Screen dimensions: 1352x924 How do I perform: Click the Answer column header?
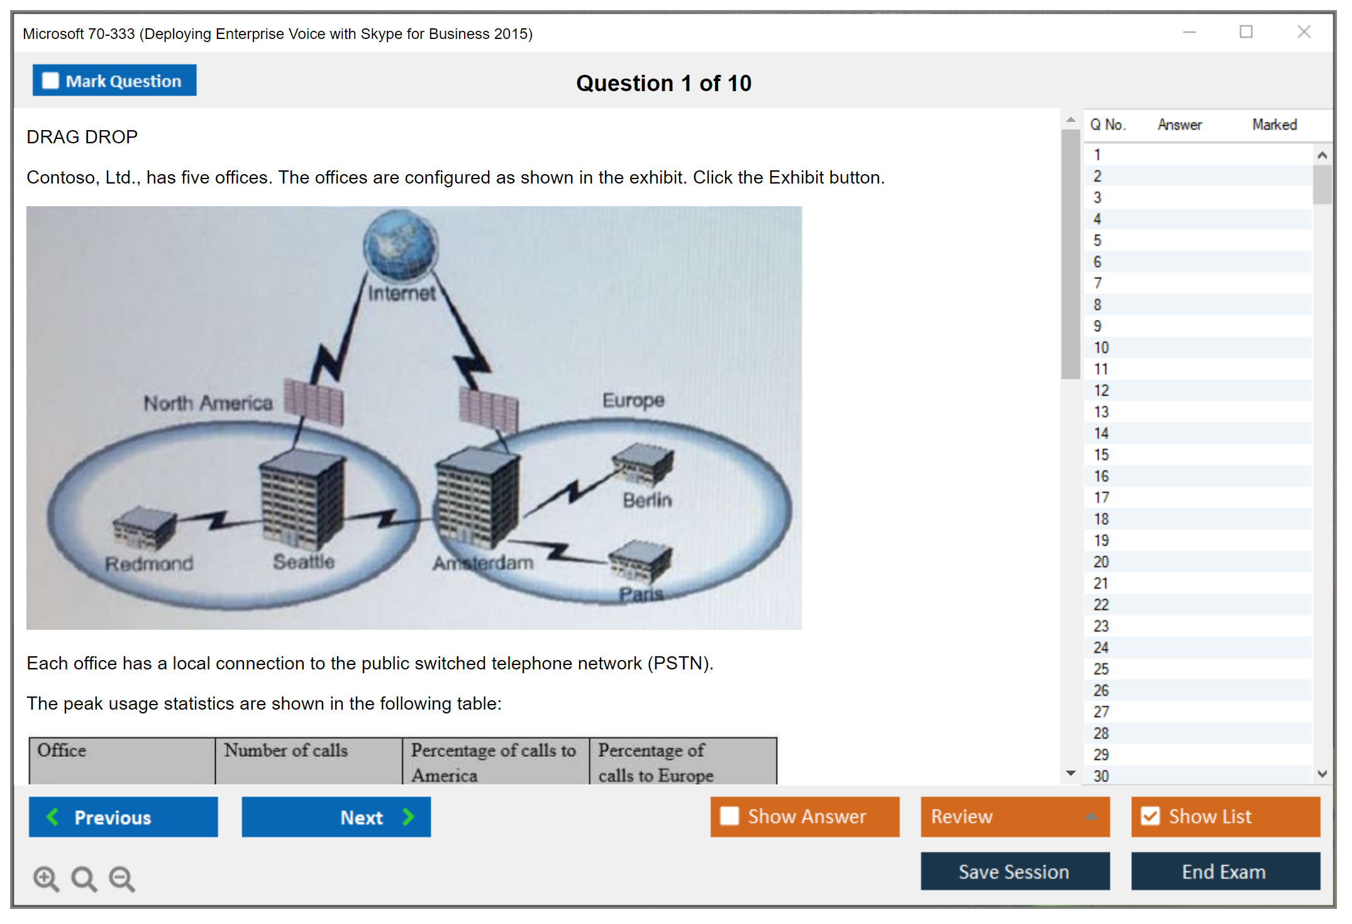pos(1179,124)
